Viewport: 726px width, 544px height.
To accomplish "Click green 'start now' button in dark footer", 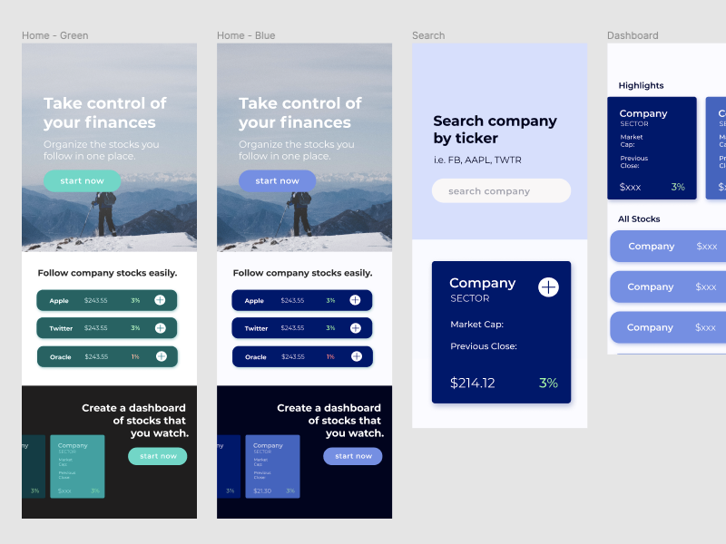I will coord(158,456).
